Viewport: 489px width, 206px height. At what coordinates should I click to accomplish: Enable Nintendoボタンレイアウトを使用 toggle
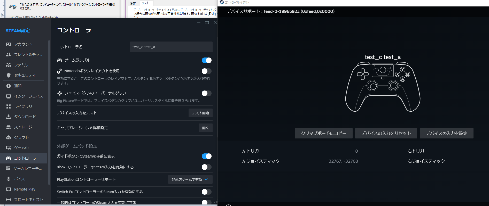pyautogui.click(x=207, y=71)
